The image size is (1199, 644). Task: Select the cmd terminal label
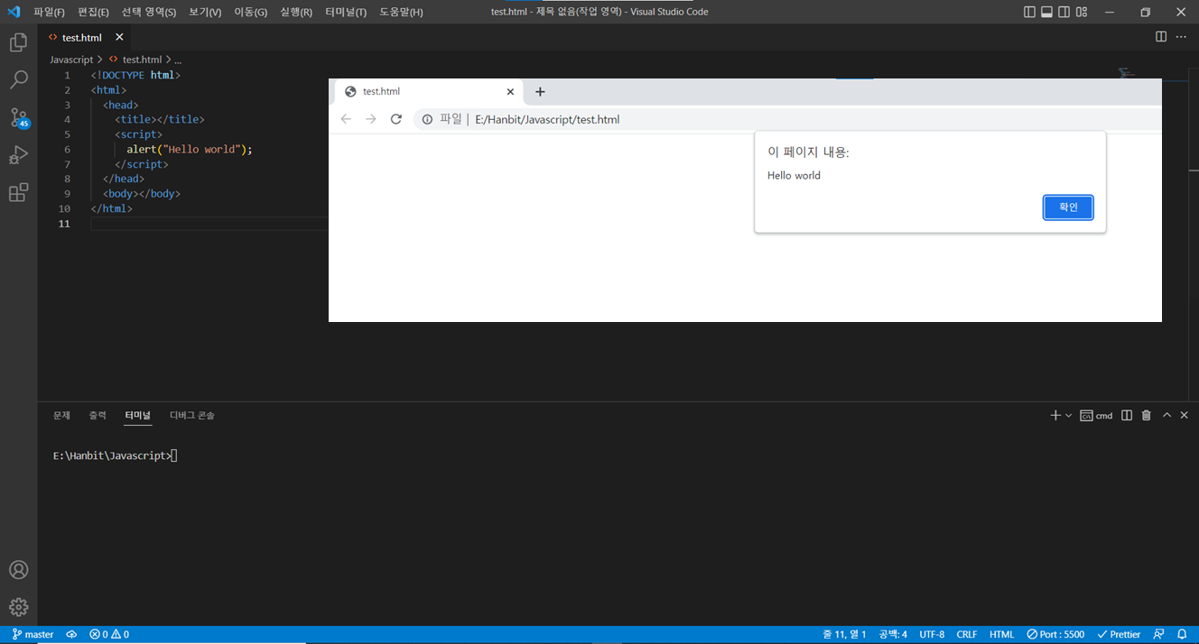[x=1096, y=415]
